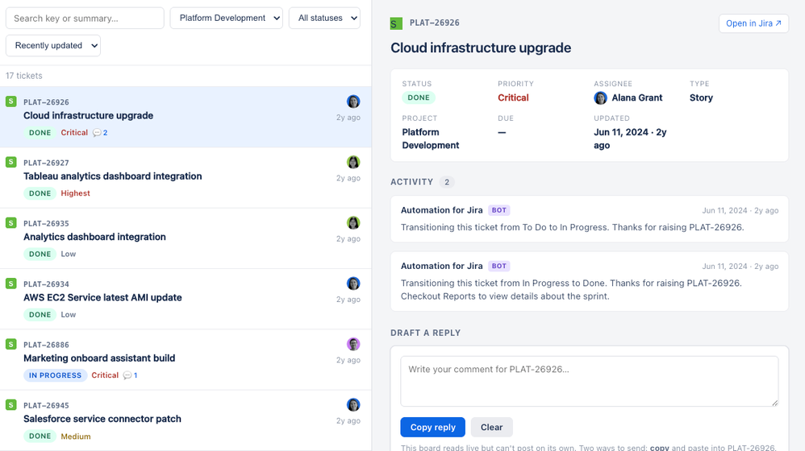Select Tableau analytics dashboard integration ticket
Image resolution: width=805 pixels, height=451 pixels.
click(x=186, y=178)
